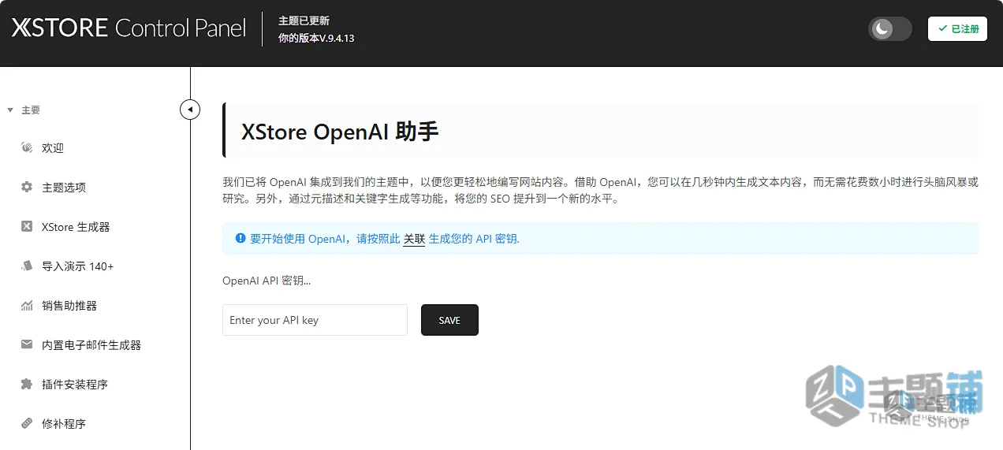
Task: Open the 欢迎 menu item
Action: (53, 148)
